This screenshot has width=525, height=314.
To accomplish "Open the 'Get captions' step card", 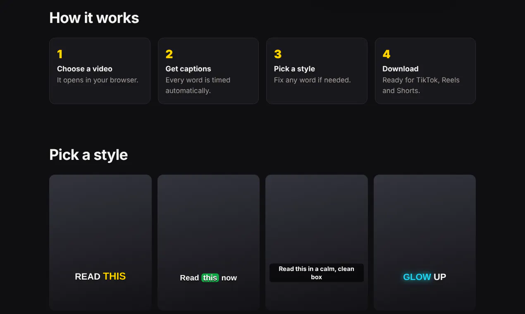I will [208, 71].
